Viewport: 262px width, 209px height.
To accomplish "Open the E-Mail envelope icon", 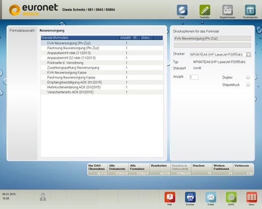I will [x=211, y=197].
